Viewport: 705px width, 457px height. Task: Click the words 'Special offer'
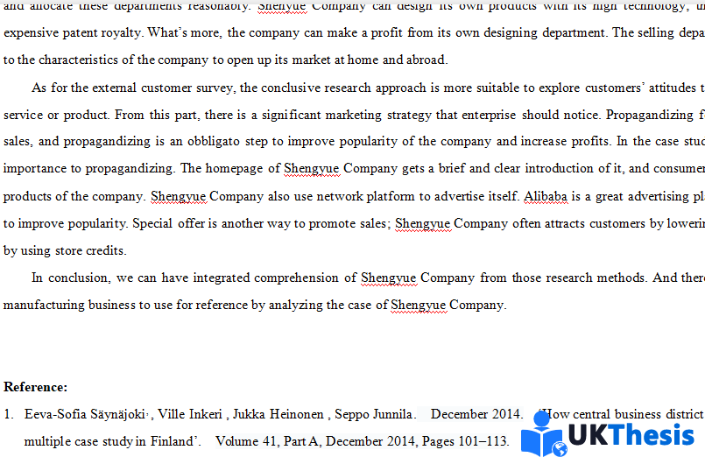(x=164, y=223)
